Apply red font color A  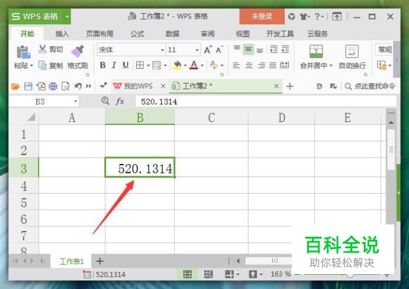[x=194, y=65]
